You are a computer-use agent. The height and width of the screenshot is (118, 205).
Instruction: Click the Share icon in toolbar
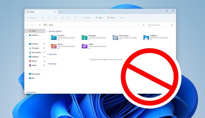coord(69,18)
